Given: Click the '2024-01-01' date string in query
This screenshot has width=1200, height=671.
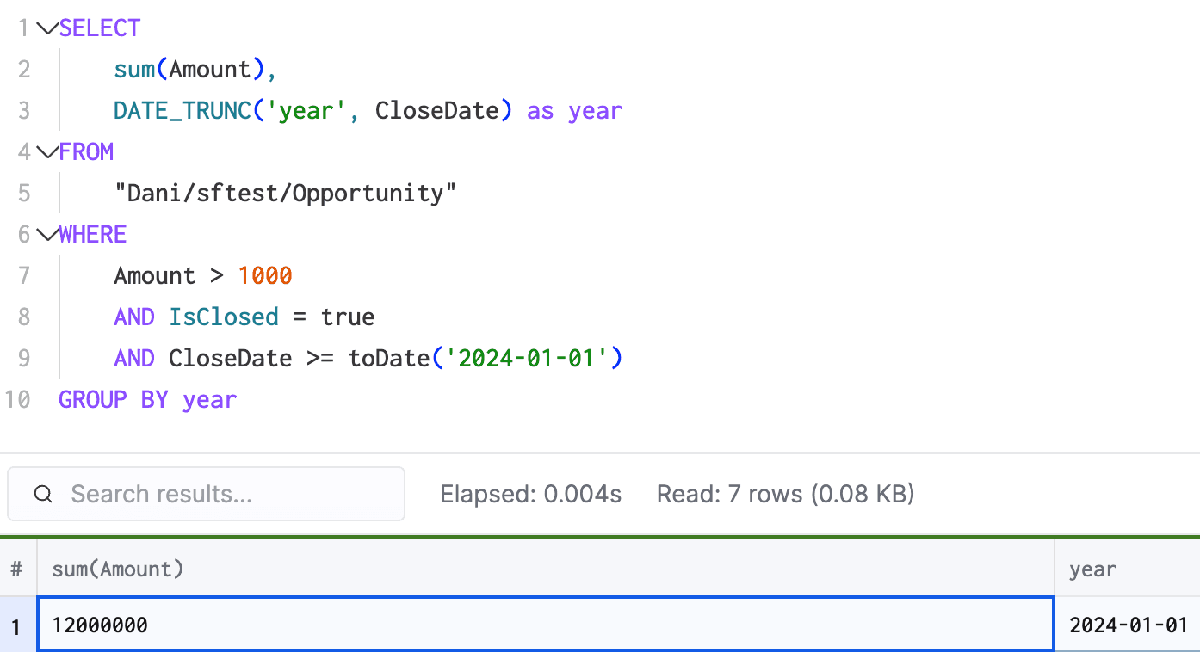Looking at the screenshot, I should 527,359.
